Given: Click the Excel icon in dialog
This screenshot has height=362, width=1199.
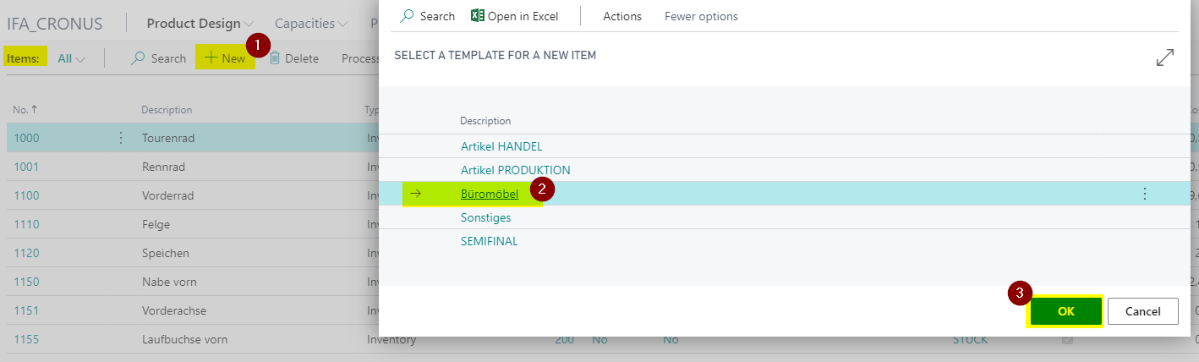Looking at the screenshot, I should pos(478,16).
